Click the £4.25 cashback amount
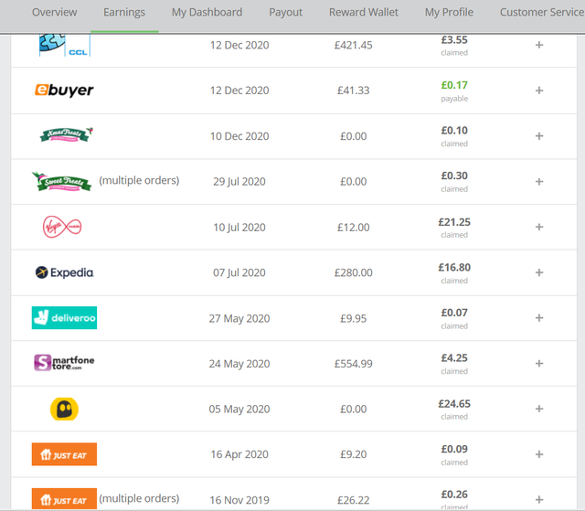The height and width of the screenshot is (511, 585). (454, 358)
